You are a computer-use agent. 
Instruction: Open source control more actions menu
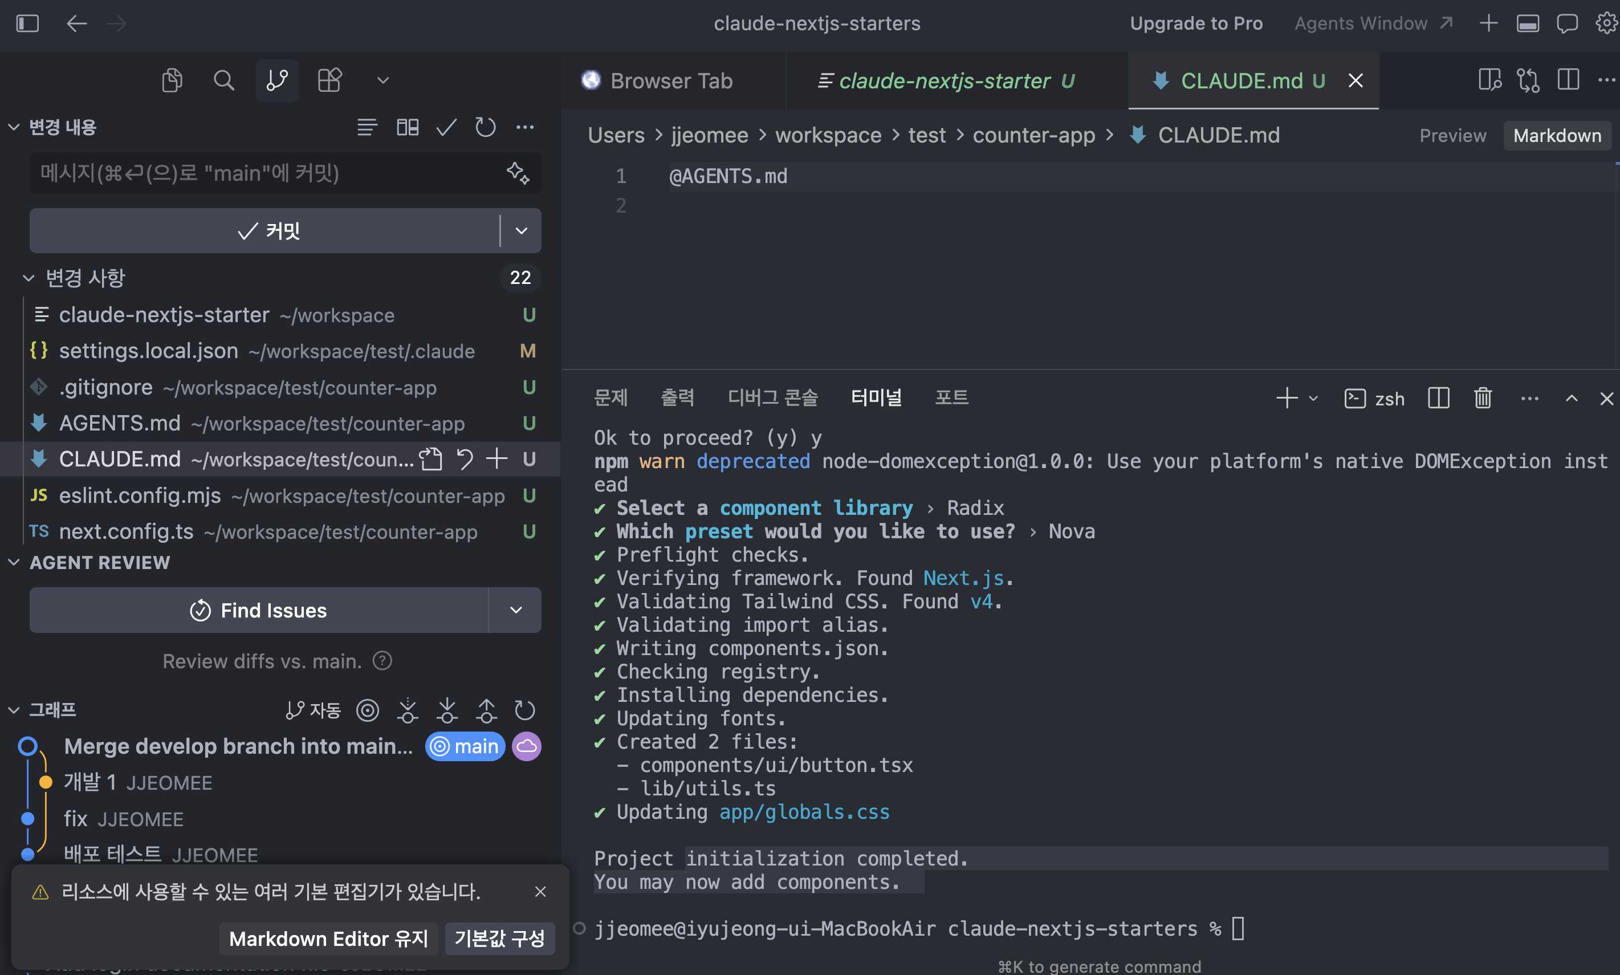(524, 127)
